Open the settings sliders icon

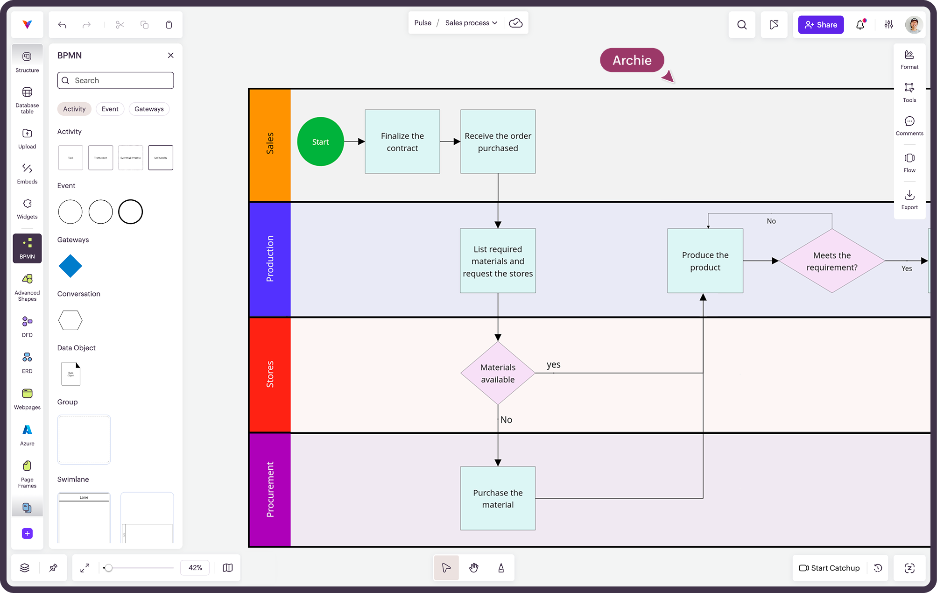pos(888,25)
